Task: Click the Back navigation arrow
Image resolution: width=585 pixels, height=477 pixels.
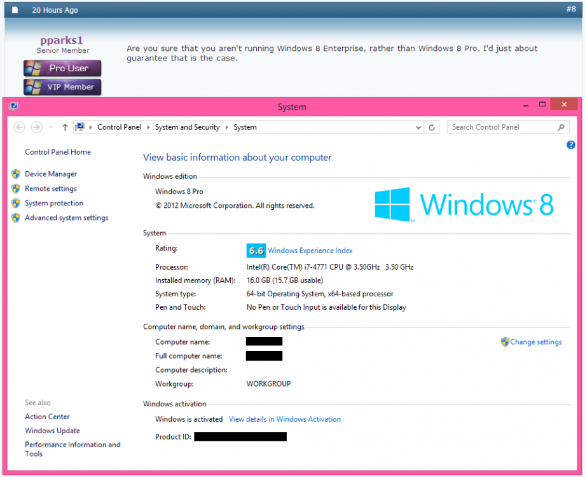Action: pyautogui.click(x=19, y=127)
